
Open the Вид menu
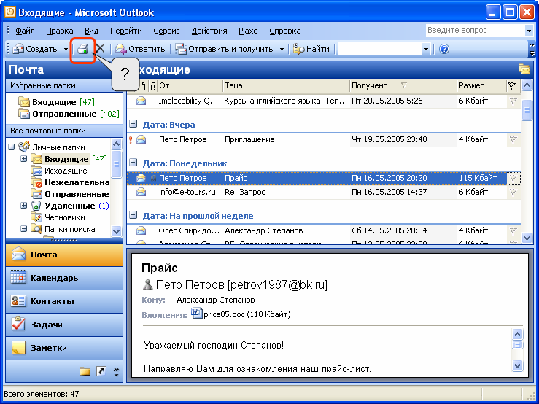(x=91, y=31)
